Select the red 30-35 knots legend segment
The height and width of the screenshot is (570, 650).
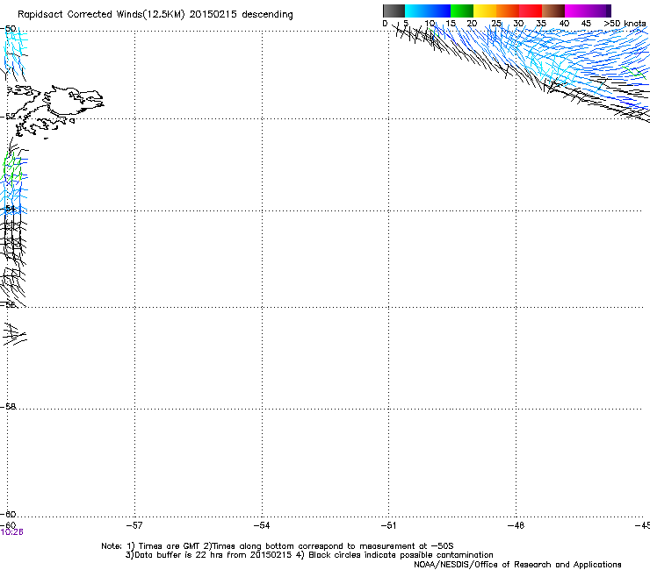pos(531,11)
